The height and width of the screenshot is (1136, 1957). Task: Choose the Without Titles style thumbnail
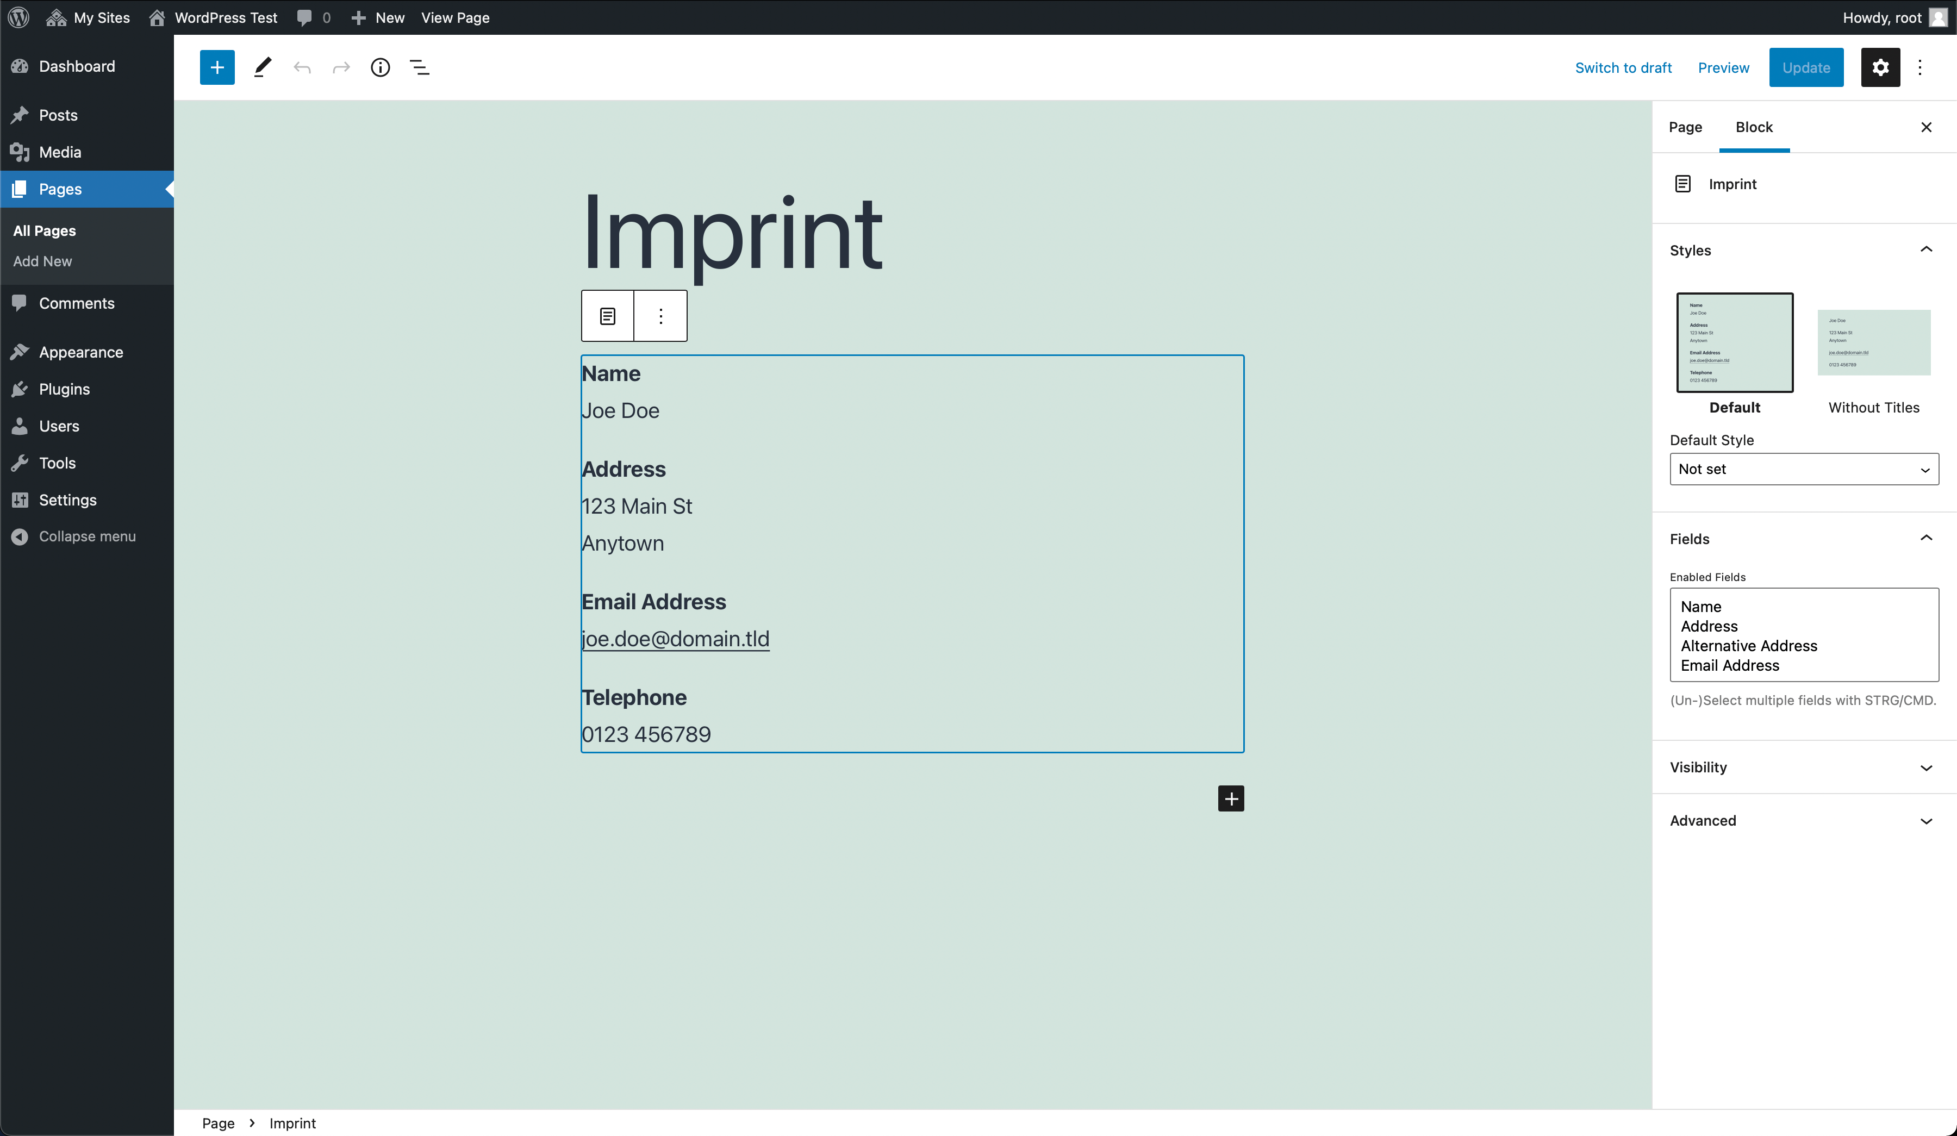click(x=1873, y=342)
